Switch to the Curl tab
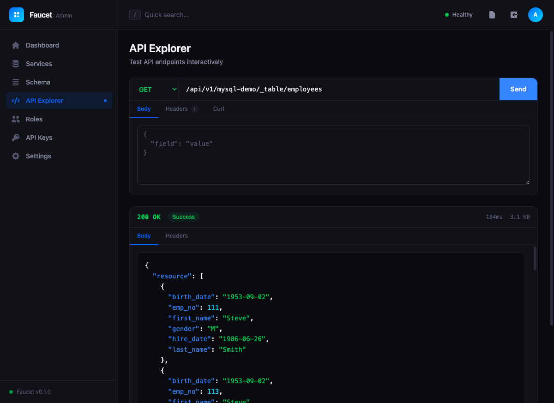 (x=219, y=109)
